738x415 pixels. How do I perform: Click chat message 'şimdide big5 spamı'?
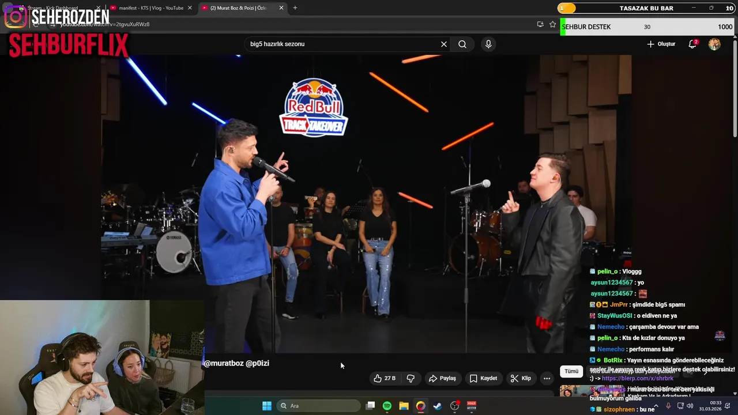(658, 304)
